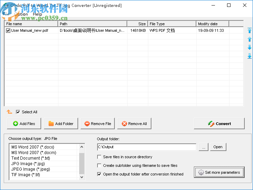
Task: Click the output type list scrollbar thumb
Action: (x=82, y=163)
